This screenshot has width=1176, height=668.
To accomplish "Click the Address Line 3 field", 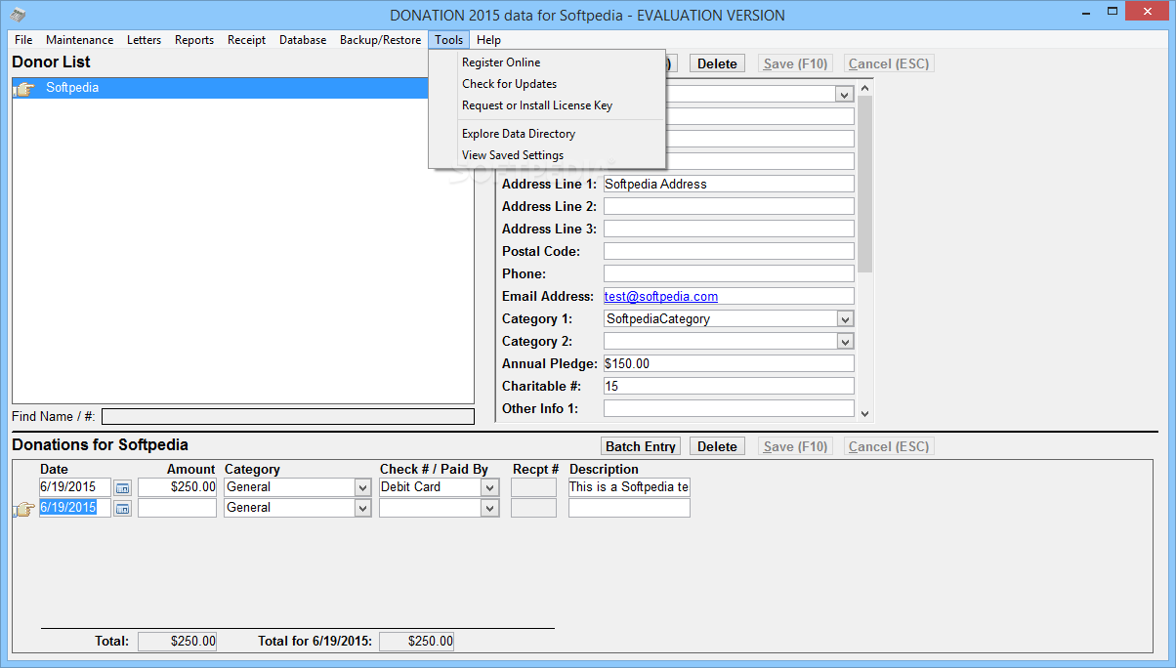I will pos(729,229).
